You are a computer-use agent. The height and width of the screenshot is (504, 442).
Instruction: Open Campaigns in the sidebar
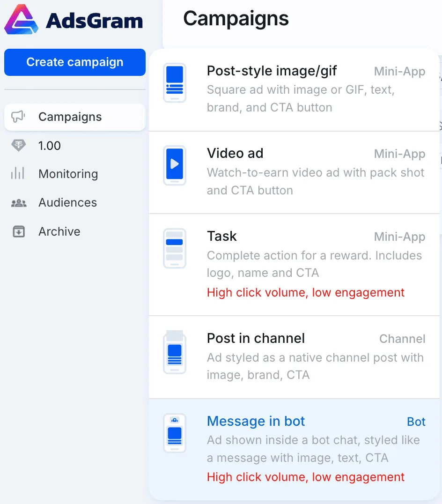[75, 117]
